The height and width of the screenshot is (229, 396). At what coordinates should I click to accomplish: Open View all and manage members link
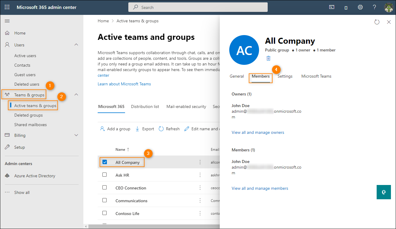260,189
